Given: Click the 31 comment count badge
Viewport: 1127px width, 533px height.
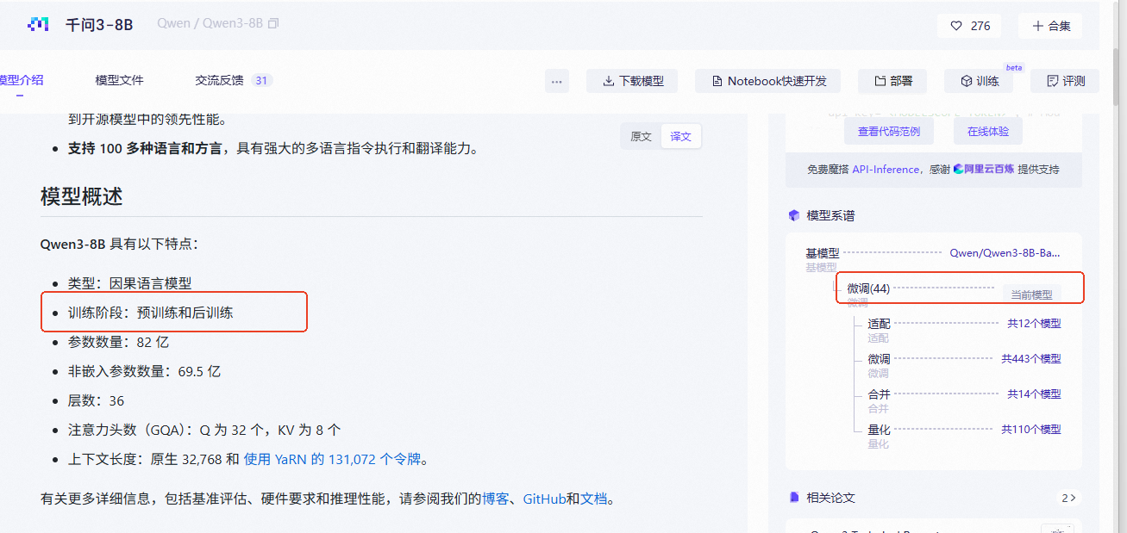Looking at the screenshot, I should [x=262, y=81].
